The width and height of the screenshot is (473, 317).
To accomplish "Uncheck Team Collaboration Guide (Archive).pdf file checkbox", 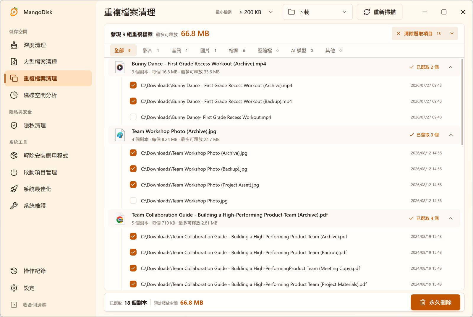I will (133, 236).
